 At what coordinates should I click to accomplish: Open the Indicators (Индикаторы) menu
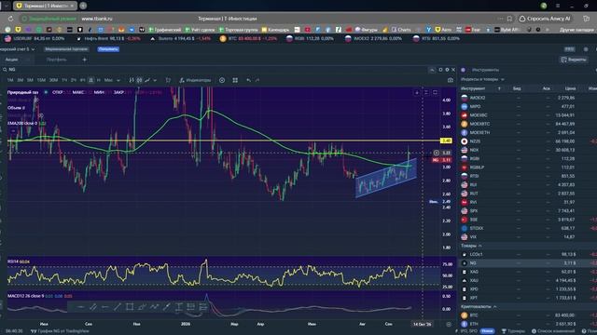(195, 80)
